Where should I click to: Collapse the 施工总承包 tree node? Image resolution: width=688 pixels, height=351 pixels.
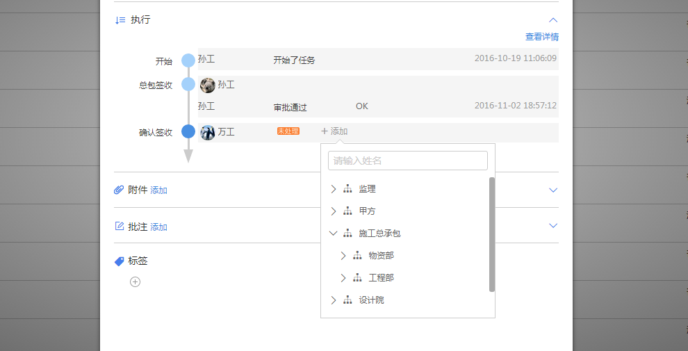(334, 234)
